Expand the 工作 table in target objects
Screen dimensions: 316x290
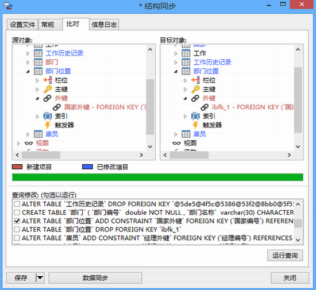tap(176, 53)
